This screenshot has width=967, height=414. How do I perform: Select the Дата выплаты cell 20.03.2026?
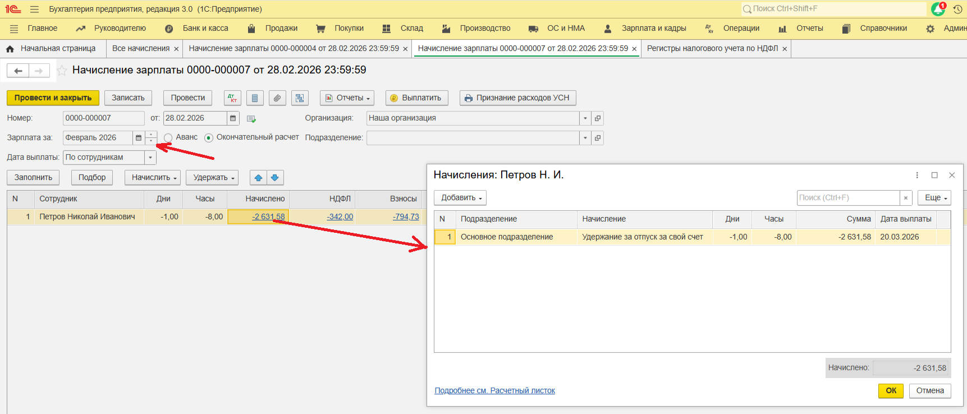(906, 237)
